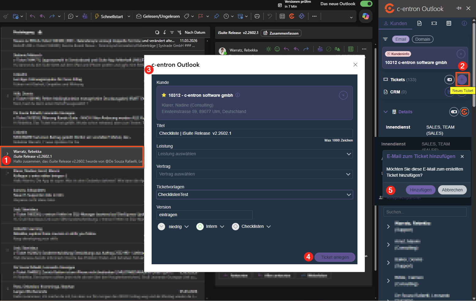This screenshot has height=301, width=476.
Task: Toggle the Das neue Outlook switch
Action: click(x=366, y=4)
